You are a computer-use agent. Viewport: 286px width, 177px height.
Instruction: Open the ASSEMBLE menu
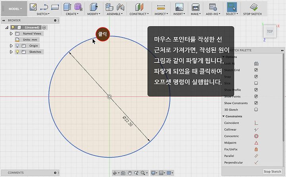(x=115, y=14)
